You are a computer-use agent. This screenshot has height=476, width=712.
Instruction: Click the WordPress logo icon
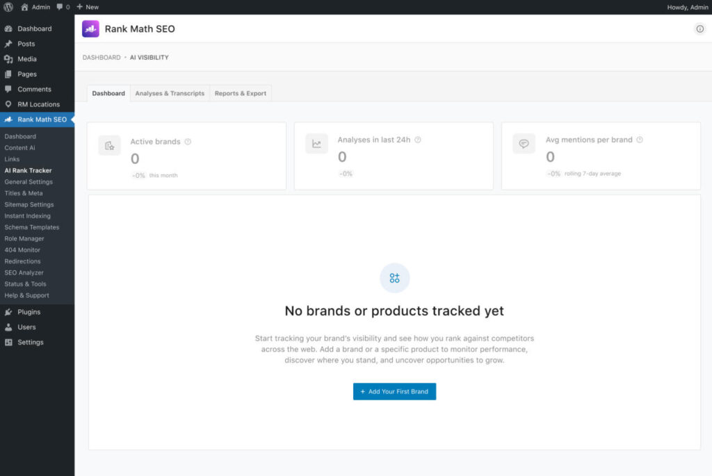8,7
